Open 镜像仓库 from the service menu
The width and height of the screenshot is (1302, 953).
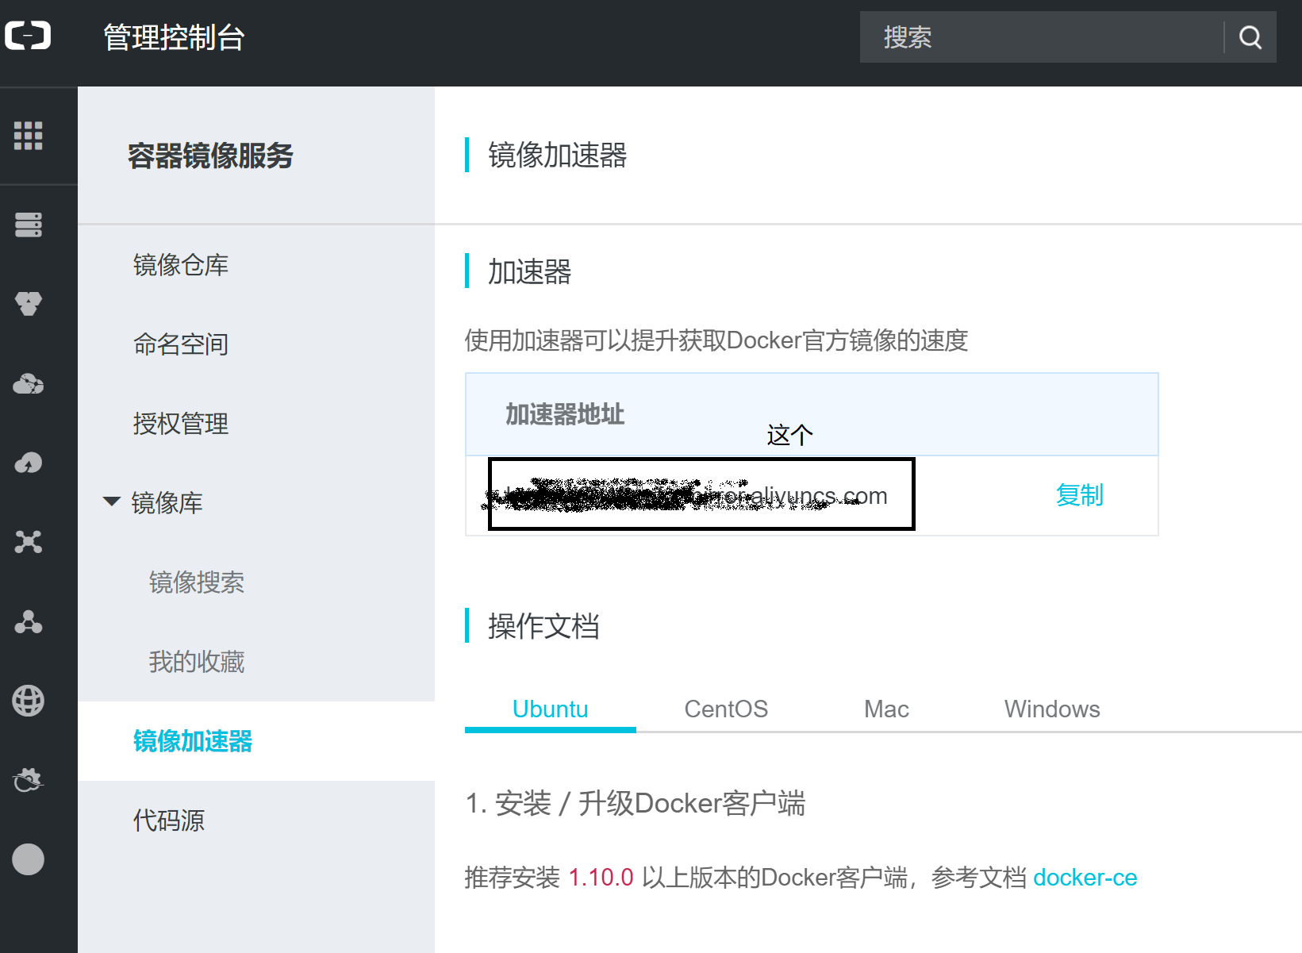pos(180,265)
